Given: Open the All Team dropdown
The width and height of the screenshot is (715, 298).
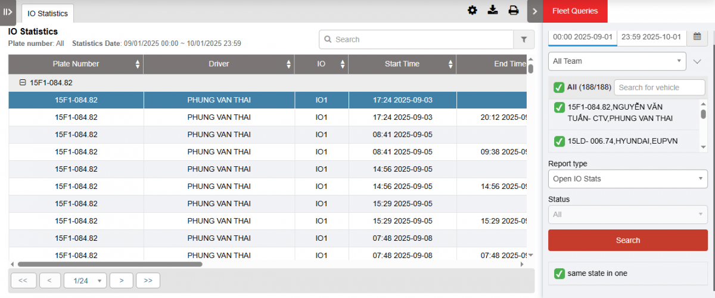Looking at the screenshot, I should [617, 61].
